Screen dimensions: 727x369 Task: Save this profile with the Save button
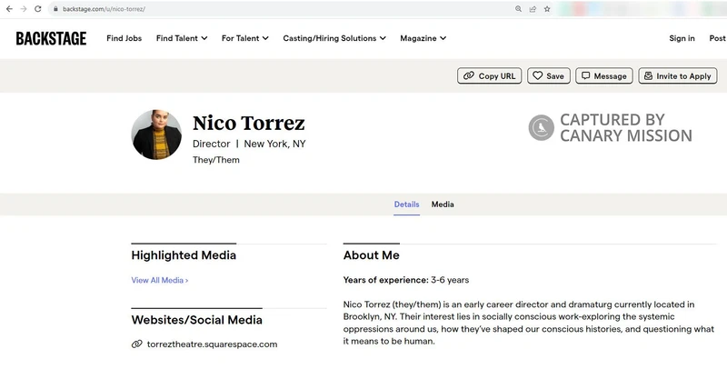click(x=549, y=76)
